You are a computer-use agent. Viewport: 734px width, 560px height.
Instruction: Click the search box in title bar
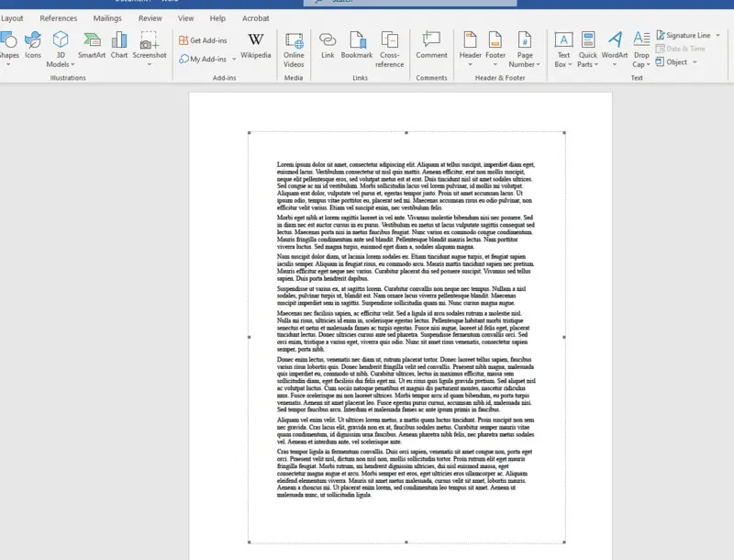(410, 3)
